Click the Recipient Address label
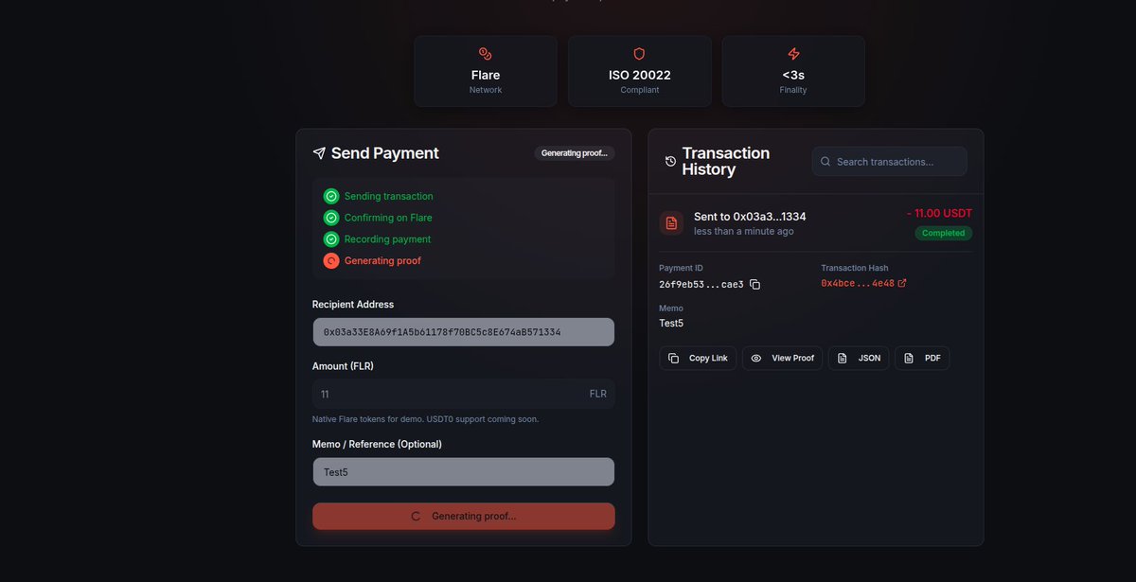1136x582 pixels. click(353, 305)
